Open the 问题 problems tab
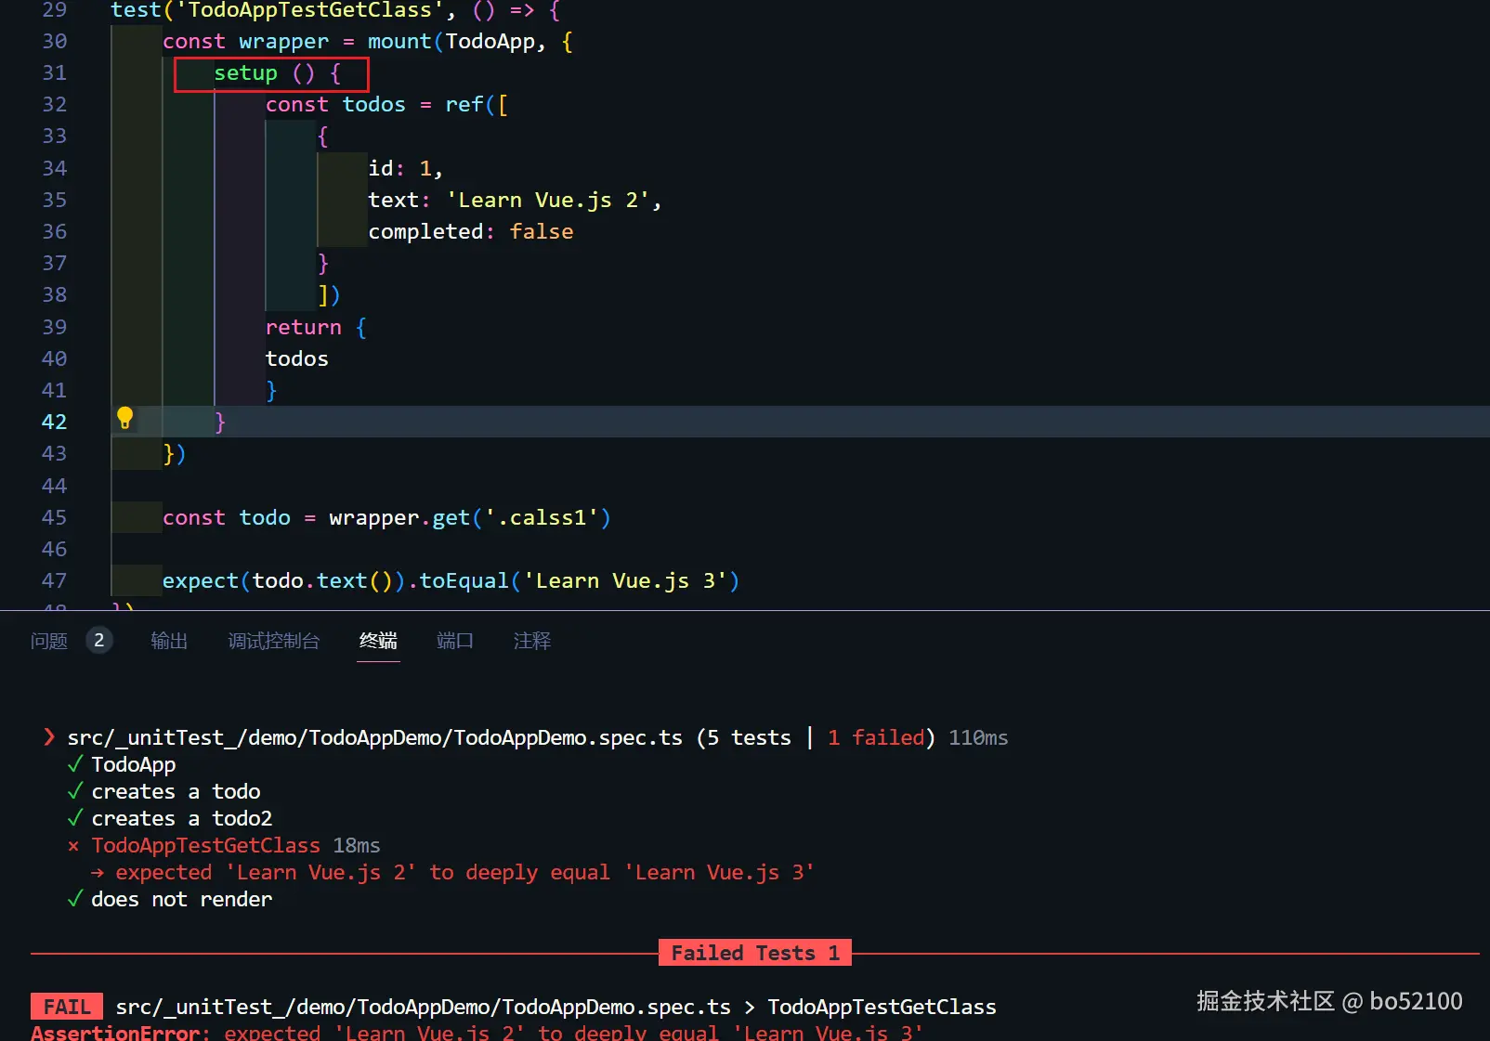Image resolution: width=1490 pixels, height=1041 pixels. point(49,641)
